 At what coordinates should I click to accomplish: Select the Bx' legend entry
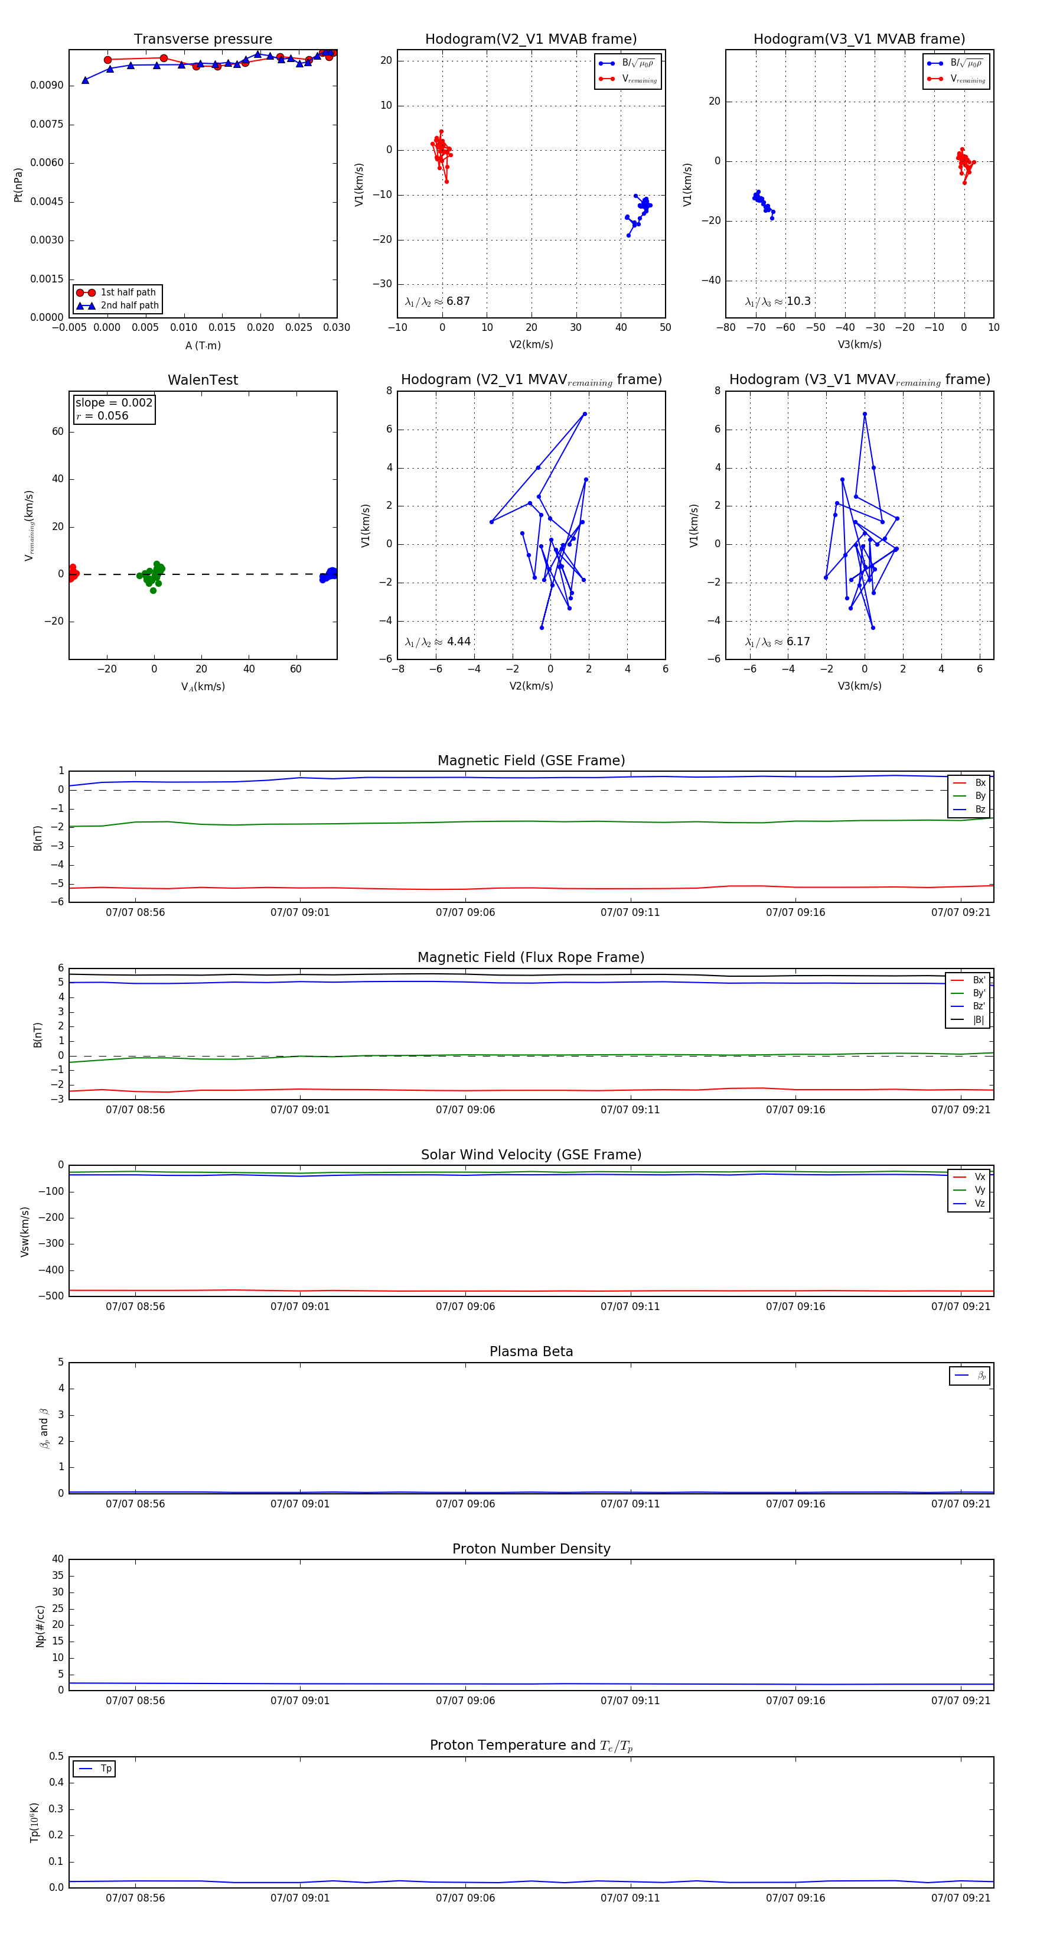[969, 980]
